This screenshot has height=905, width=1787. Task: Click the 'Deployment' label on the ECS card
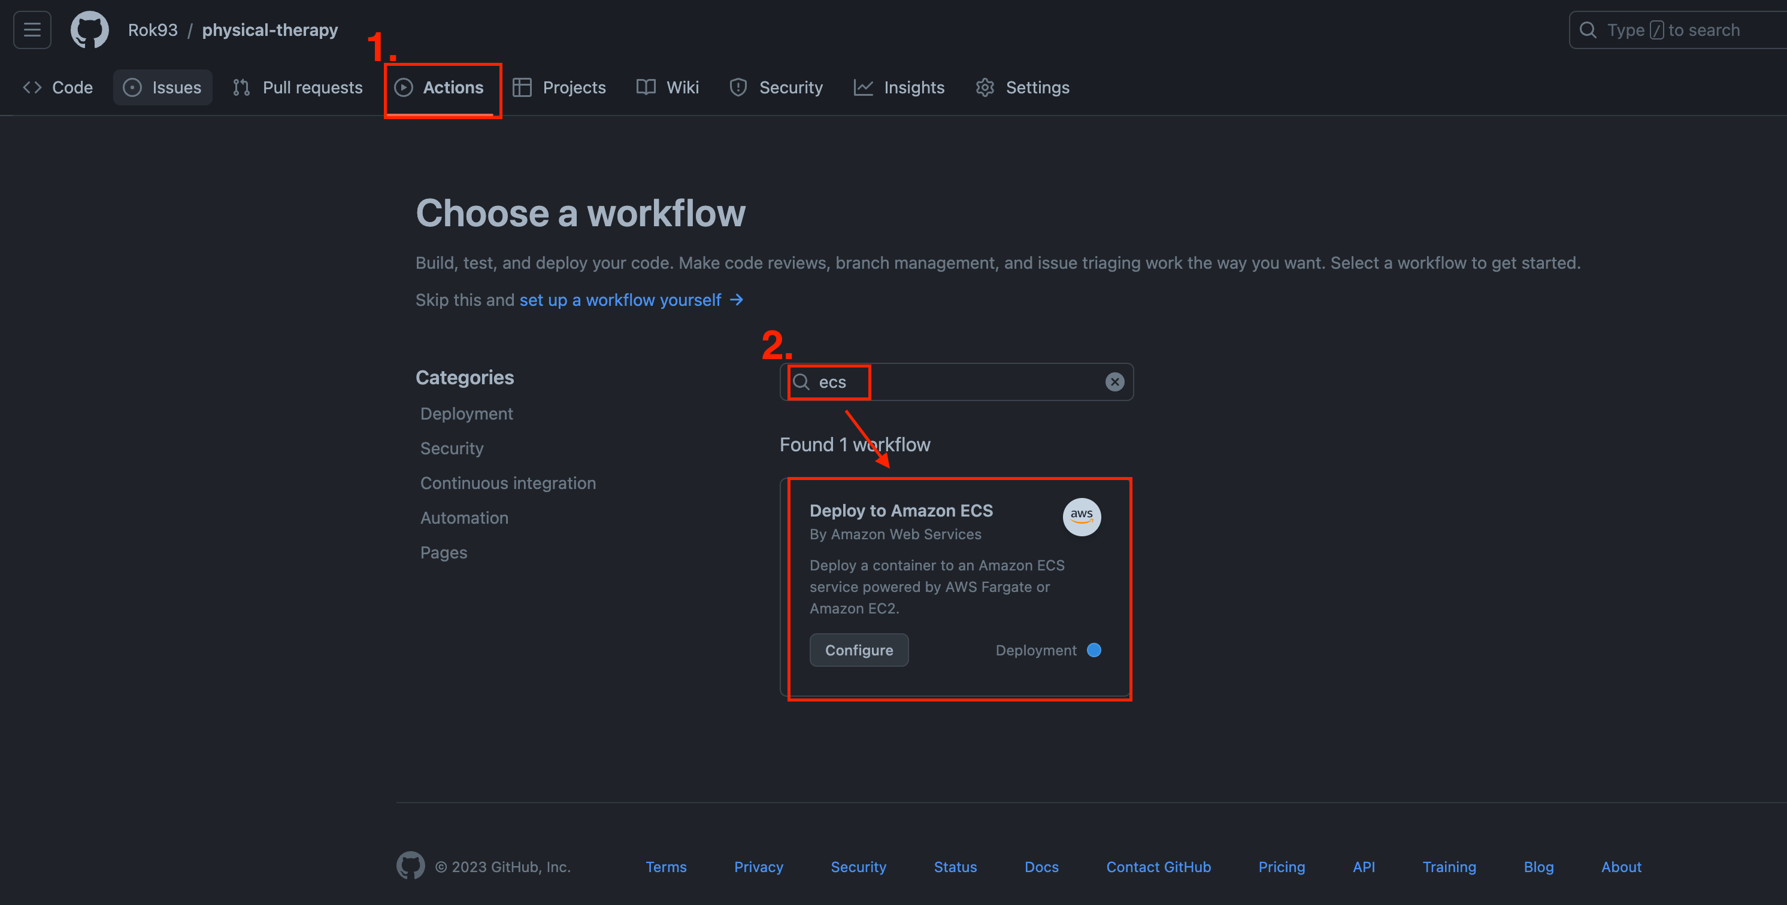tap(1035, 650)
